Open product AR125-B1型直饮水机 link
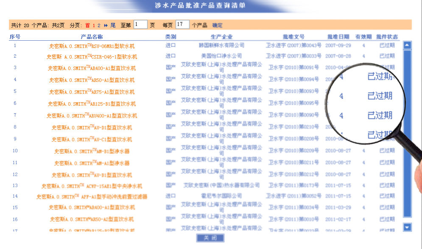The width and height of the screenshot is (422, 249). 92,104
